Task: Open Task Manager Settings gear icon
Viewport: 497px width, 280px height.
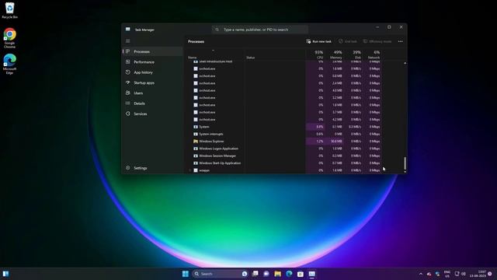Action: [127, 168]
